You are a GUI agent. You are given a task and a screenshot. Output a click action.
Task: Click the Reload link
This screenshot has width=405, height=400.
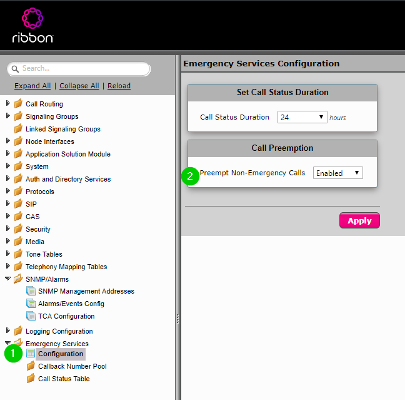(x=119, y=86)
